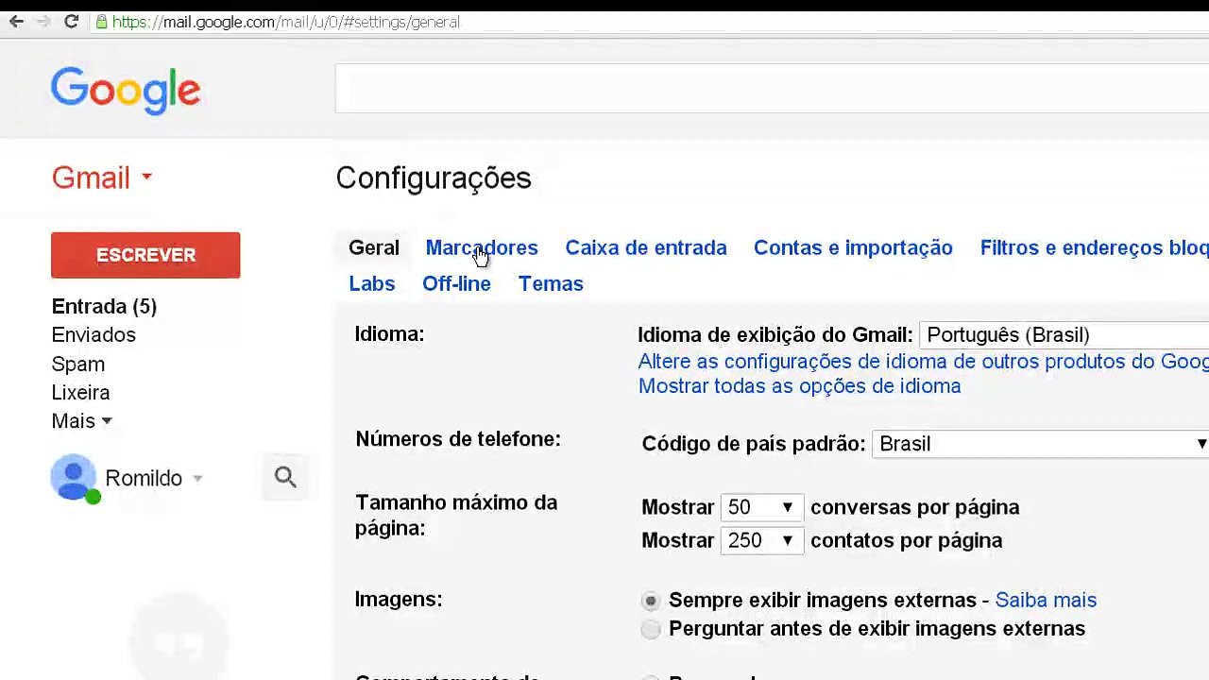Open the Labs settings tab

coord(372,283)
